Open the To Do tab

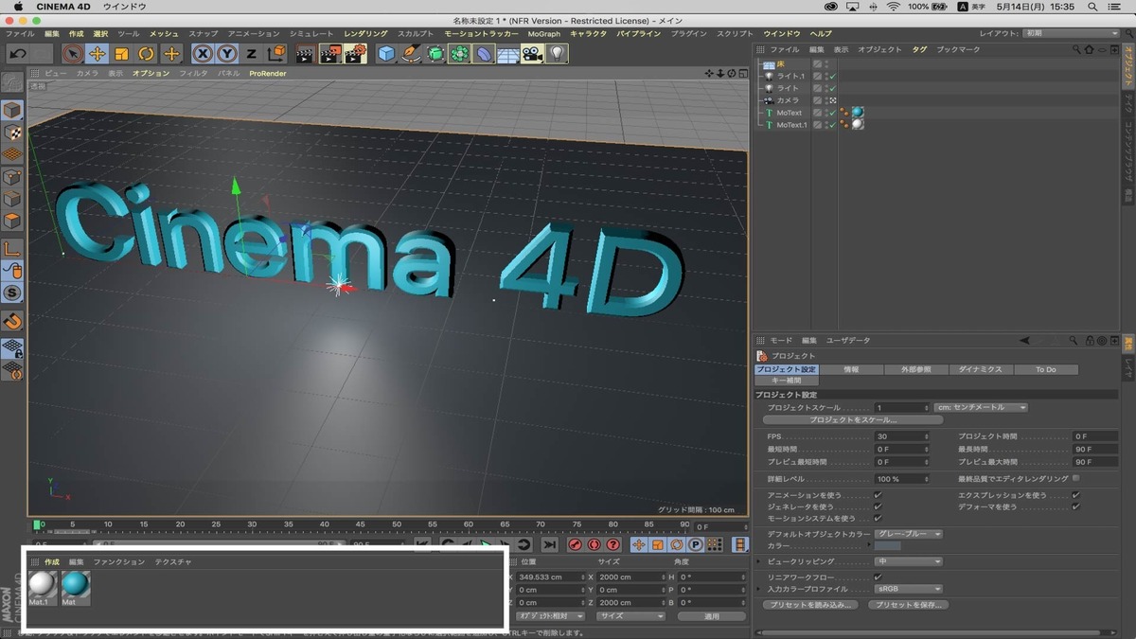click(1045, 369)
